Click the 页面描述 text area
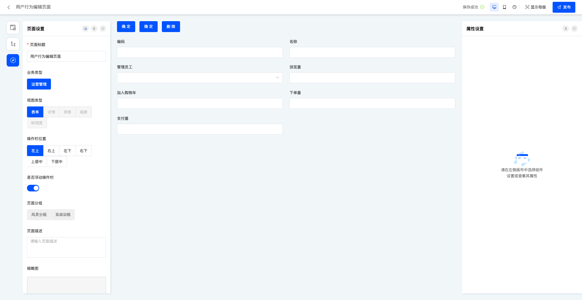Screen dimensions: 582x300 coord(66,247)
